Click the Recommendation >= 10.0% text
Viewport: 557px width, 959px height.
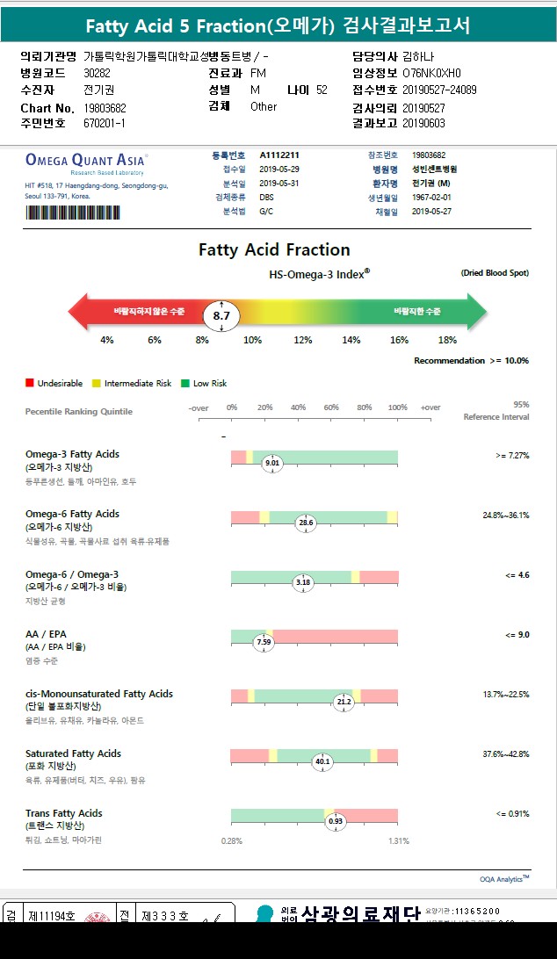pyautogui.click(x=471, y=361)
